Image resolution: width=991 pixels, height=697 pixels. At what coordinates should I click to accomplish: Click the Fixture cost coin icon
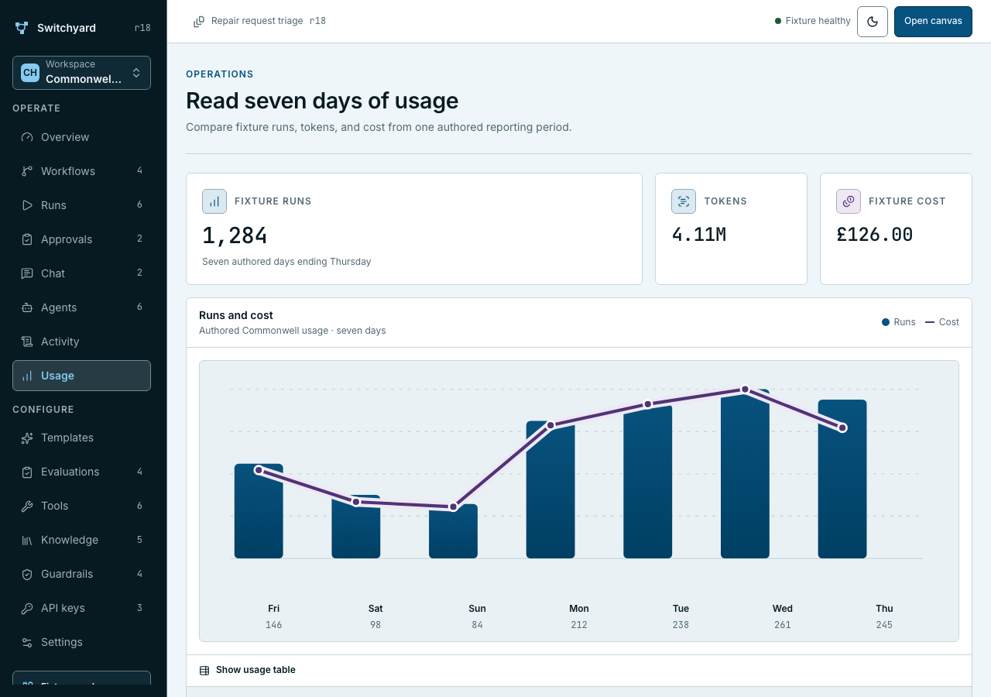click(849, 201)
